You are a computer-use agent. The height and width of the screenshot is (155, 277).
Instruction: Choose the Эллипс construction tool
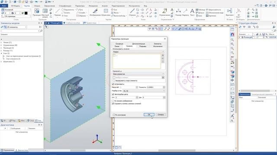coord(66,12)
